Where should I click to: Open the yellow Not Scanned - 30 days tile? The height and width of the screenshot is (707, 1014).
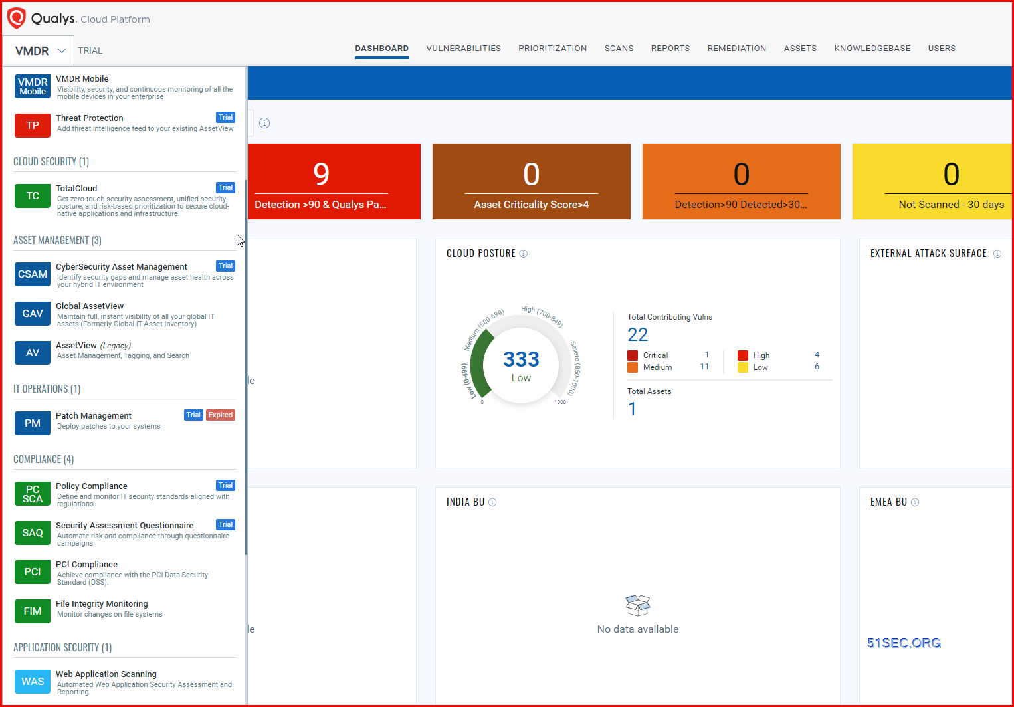[x=932, y=181]
